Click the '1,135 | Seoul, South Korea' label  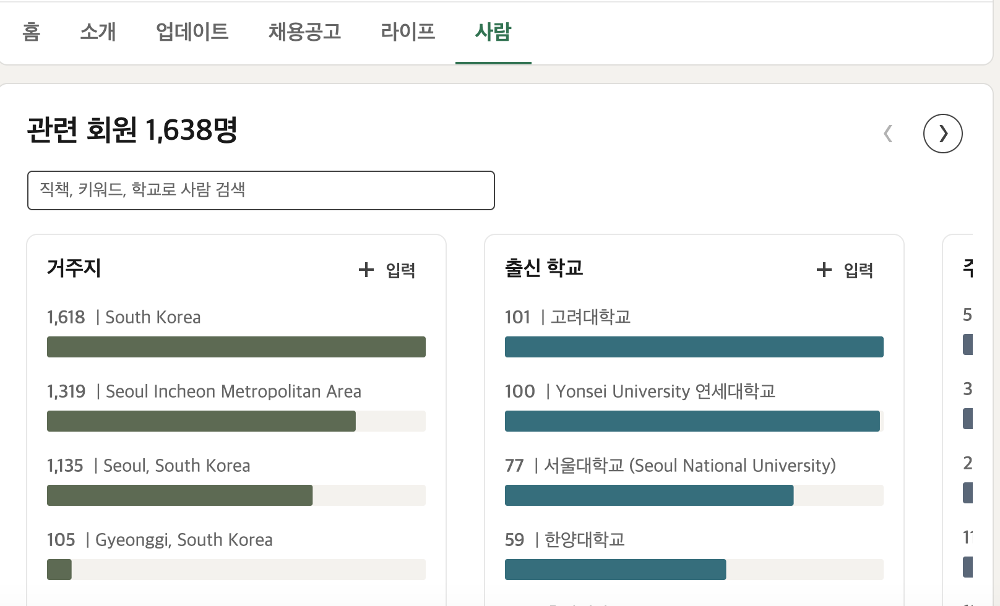pos(149,466)
